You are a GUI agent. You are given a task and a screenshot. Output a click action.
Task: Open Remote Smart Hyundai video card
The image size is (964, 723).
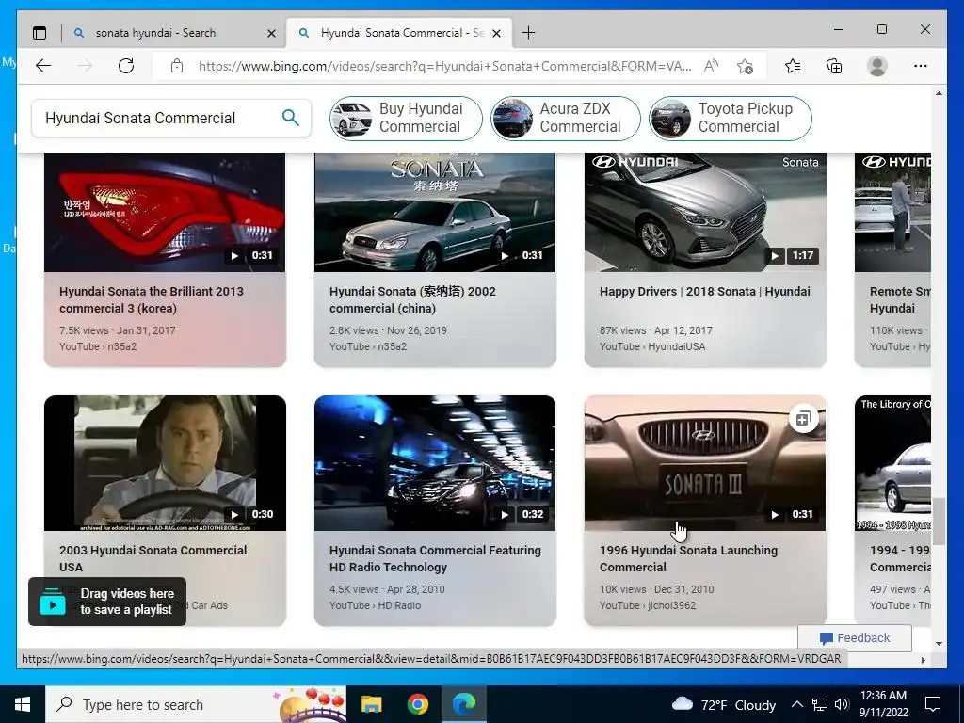[892, 260]
